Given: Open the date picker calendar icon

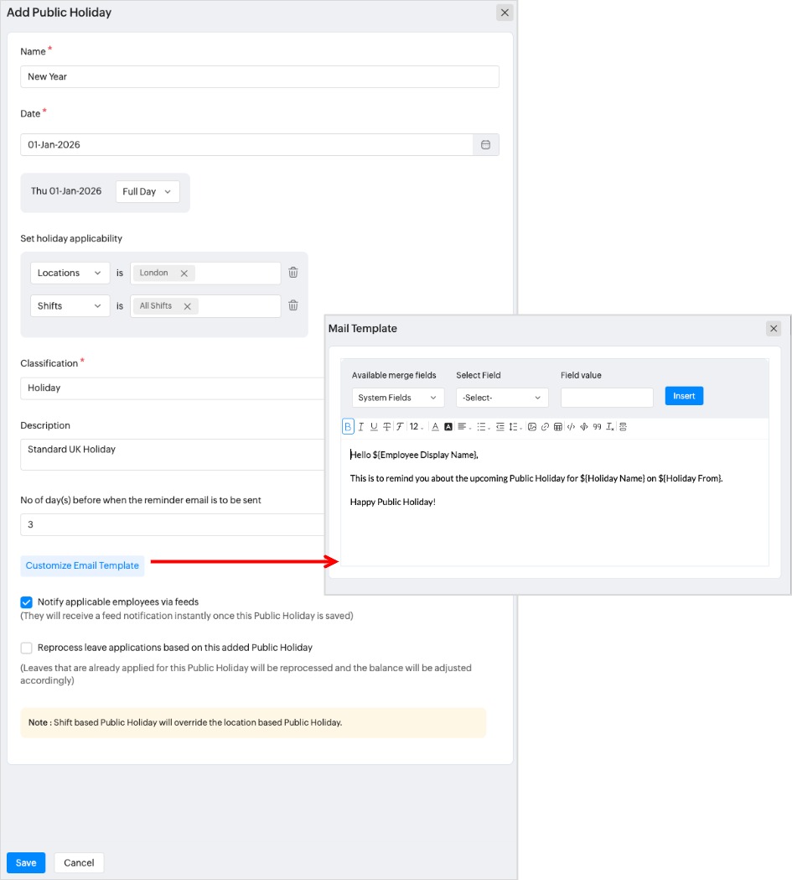Looking at the screenshot, I should (x=485, y=145).
